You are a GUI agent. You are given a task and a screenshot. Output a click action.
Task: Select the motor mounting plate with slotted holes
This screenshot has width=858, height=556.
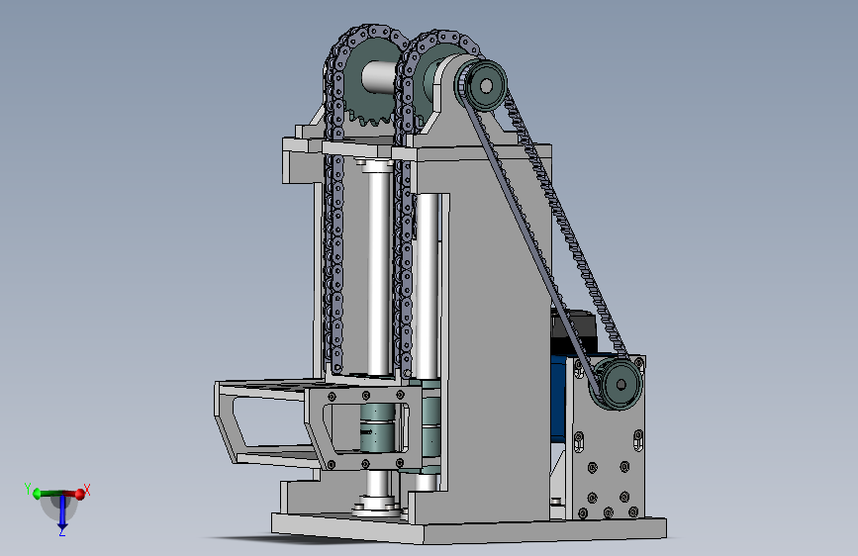607,438
